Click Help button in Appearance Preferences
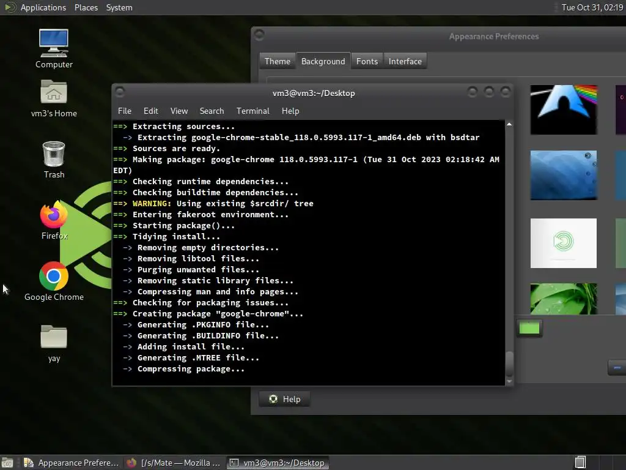Image resolution: width=626 pixels, height=470 pixels. pyautogui.click(x=284, y=399)
